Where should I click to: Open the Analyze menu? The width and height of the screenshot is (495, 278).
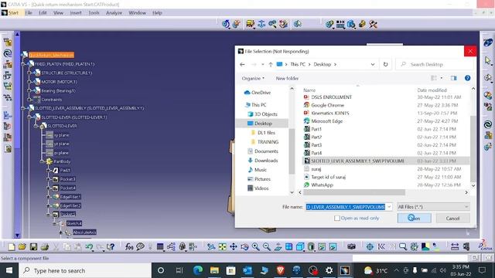(114, 12)
